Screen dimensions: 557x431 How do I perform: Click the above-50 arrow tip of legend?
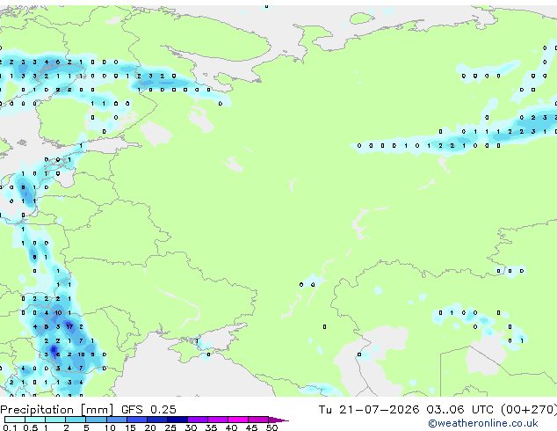tap(278, 420)
